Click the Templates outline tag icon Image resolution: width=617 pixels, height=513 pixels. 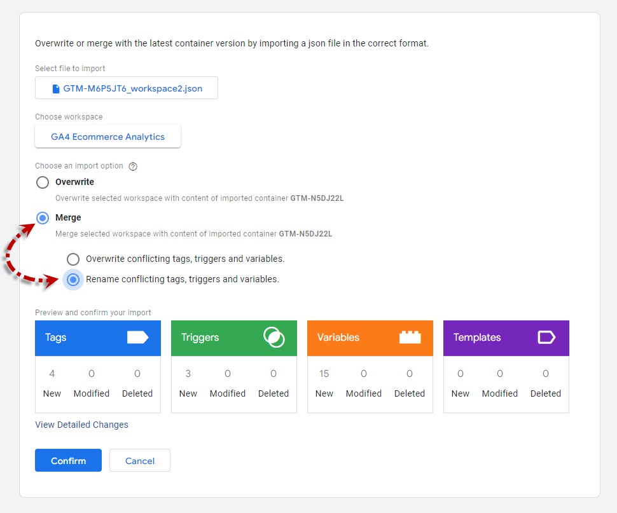tap(546, 338)
